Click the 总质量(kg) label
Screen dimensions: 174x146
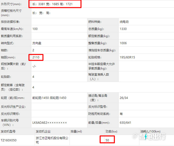(96, 29)
